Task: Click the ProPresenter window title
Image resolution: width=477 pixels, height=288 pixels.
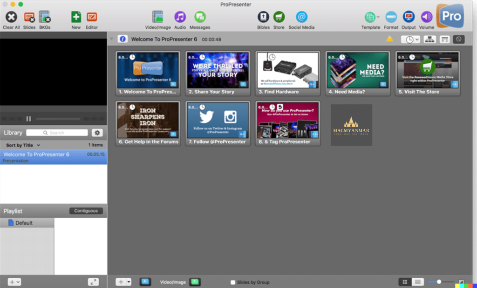Action: click(236, 4)
